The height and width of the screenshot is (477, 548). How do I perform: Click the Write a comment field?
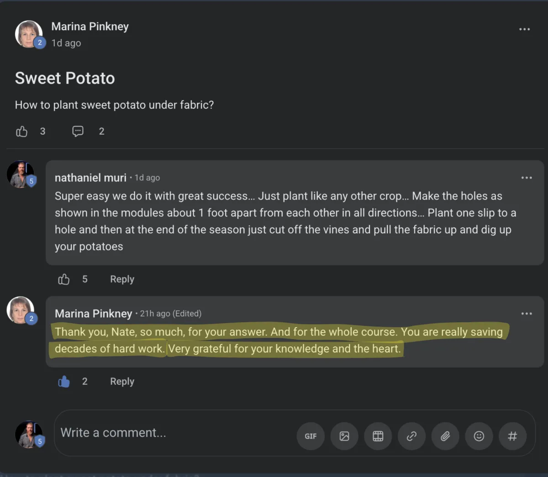click(174, 433)
